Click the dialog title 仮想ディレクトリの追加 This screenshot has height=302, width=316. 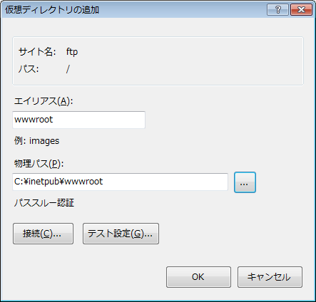click(x=52, y=10)
